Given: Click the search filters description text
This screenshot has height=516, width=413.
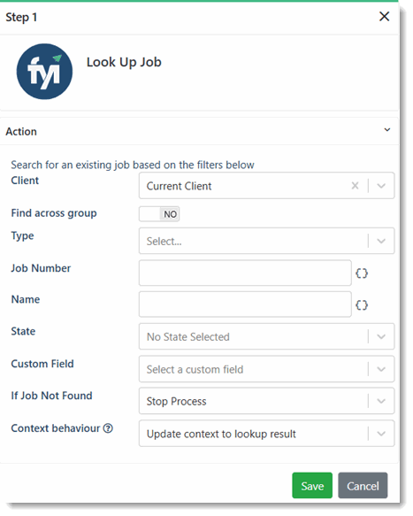Looking at the screenshot, I should tap(133, 165).
